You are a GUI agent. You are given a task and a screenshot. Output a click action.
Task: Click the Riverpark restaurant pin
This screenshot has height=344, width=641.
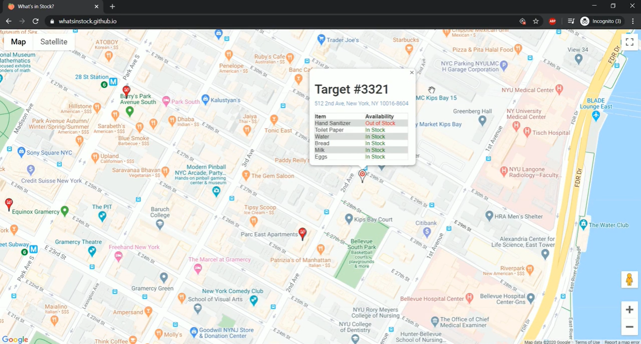click(530, 269)
